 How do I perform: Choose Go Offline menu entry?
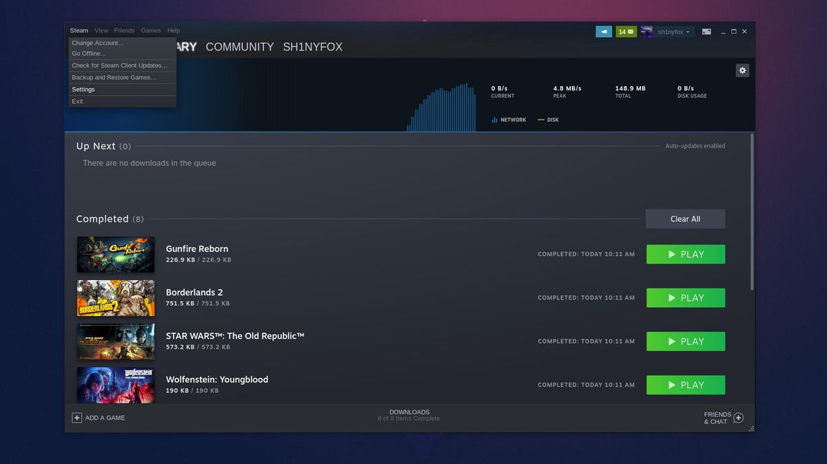coord(122,53)
